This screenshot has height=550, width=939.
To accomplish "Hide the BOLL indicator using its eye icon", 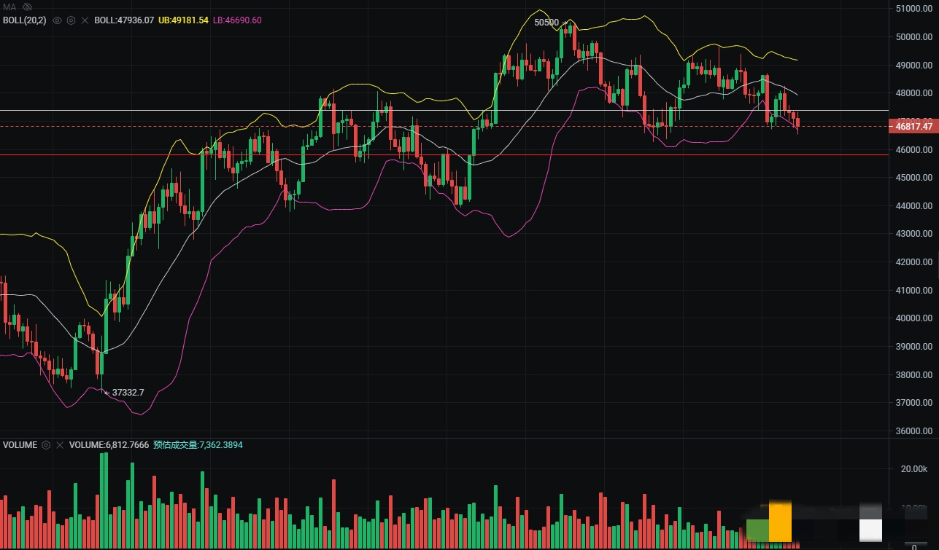I will tap(58, 20).
